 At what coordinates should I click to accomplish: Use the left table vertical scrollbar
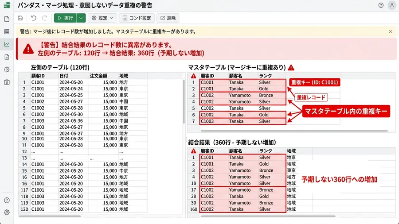point(184,101)
